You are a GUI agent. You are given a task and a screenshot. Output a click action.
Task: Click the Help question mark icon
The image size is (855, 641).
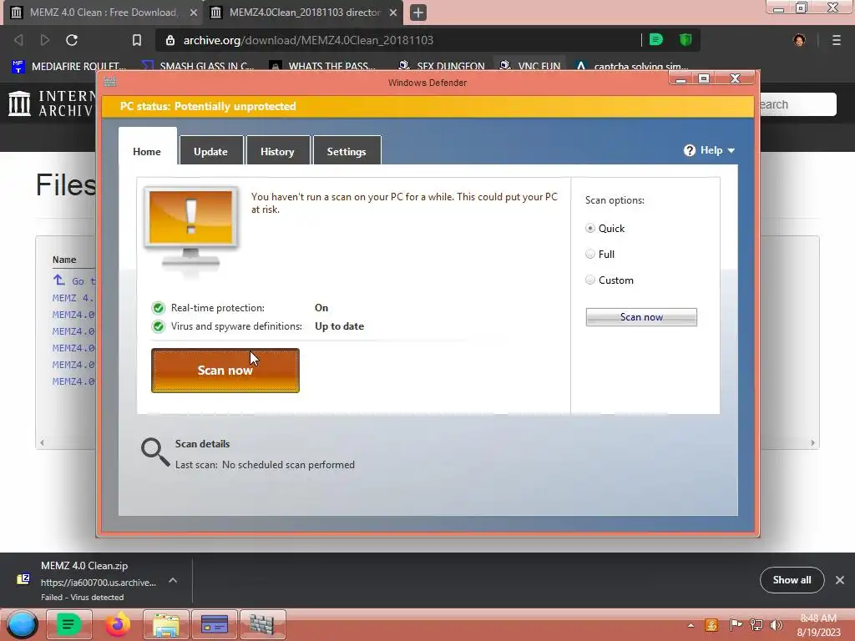click(x=689, y=150)
